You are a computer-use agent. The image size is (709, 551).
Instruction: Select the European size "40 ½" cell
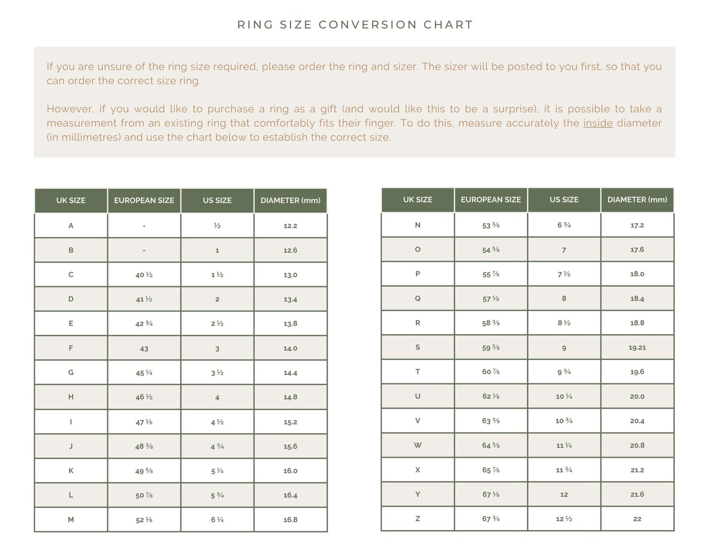144,275
